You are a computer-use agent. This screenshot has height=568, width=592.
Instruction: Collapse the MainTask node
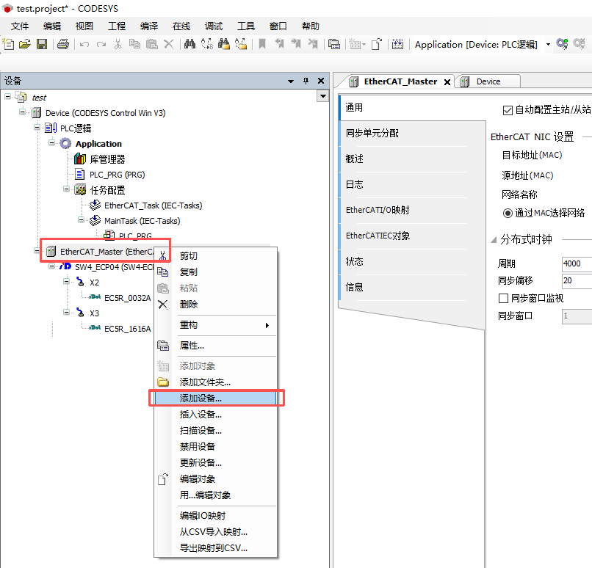(x=81, y=219)
